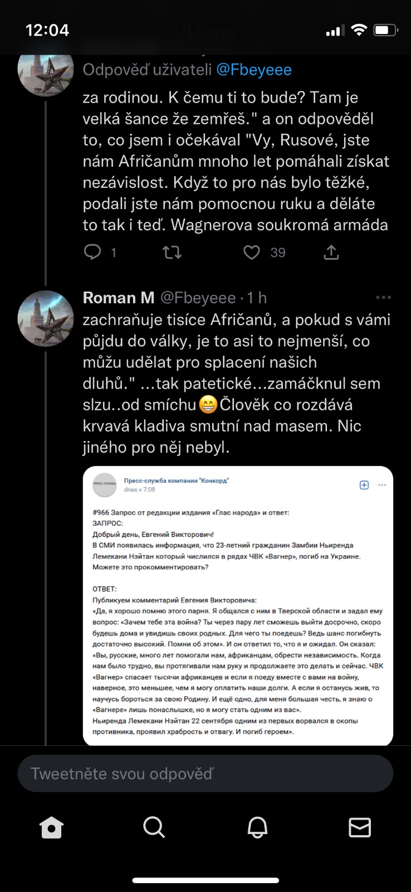
Task: Tap the '1 h' tweet timestamp
Action: tap(257, 298)
